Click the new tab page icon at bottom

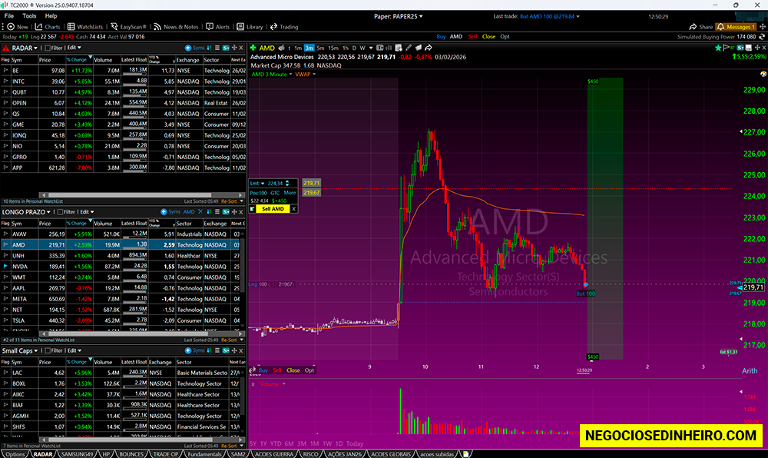click(465, 454)
